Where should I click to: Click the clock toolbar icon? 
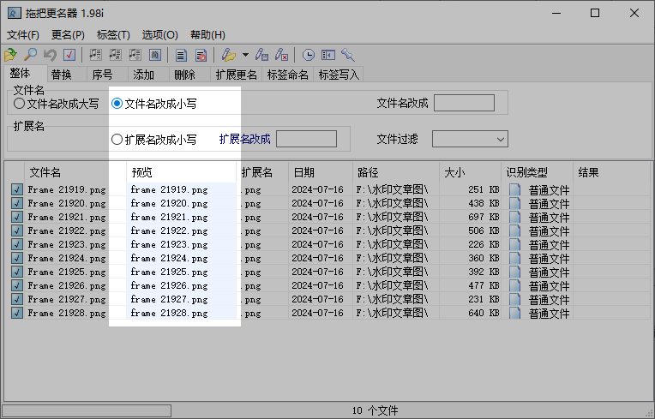309,55
